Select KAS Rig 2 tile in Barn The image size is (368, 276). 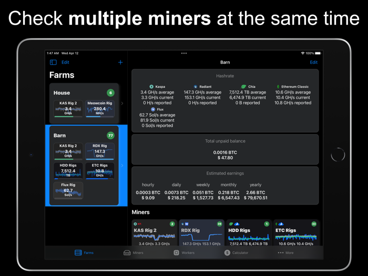point(68,151)
